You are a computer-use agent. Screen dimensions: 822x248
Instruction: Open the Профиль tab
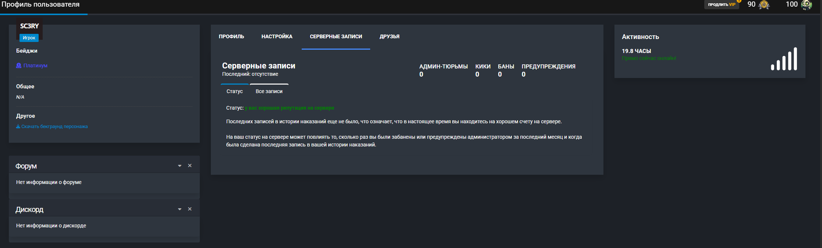pyautogui.click(x=231, y=36)
